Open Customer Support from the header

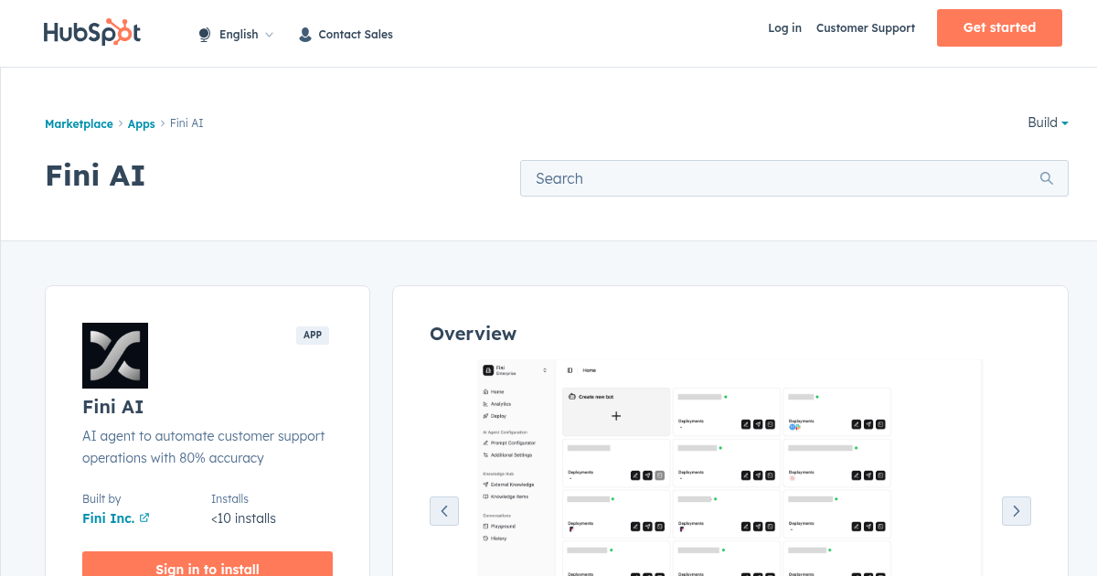tap(865, 28)
